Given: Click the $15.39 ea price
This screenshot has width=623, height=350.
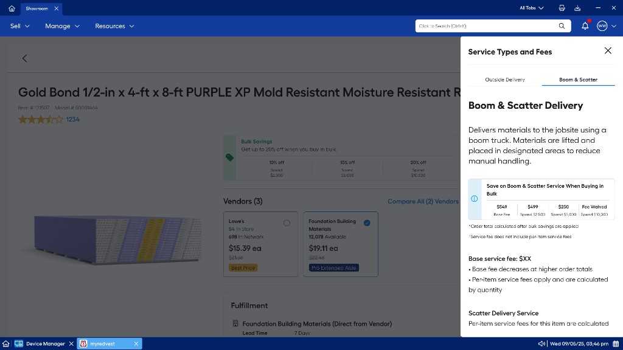Looking at the screenshot, I should [x=245, y=249].
